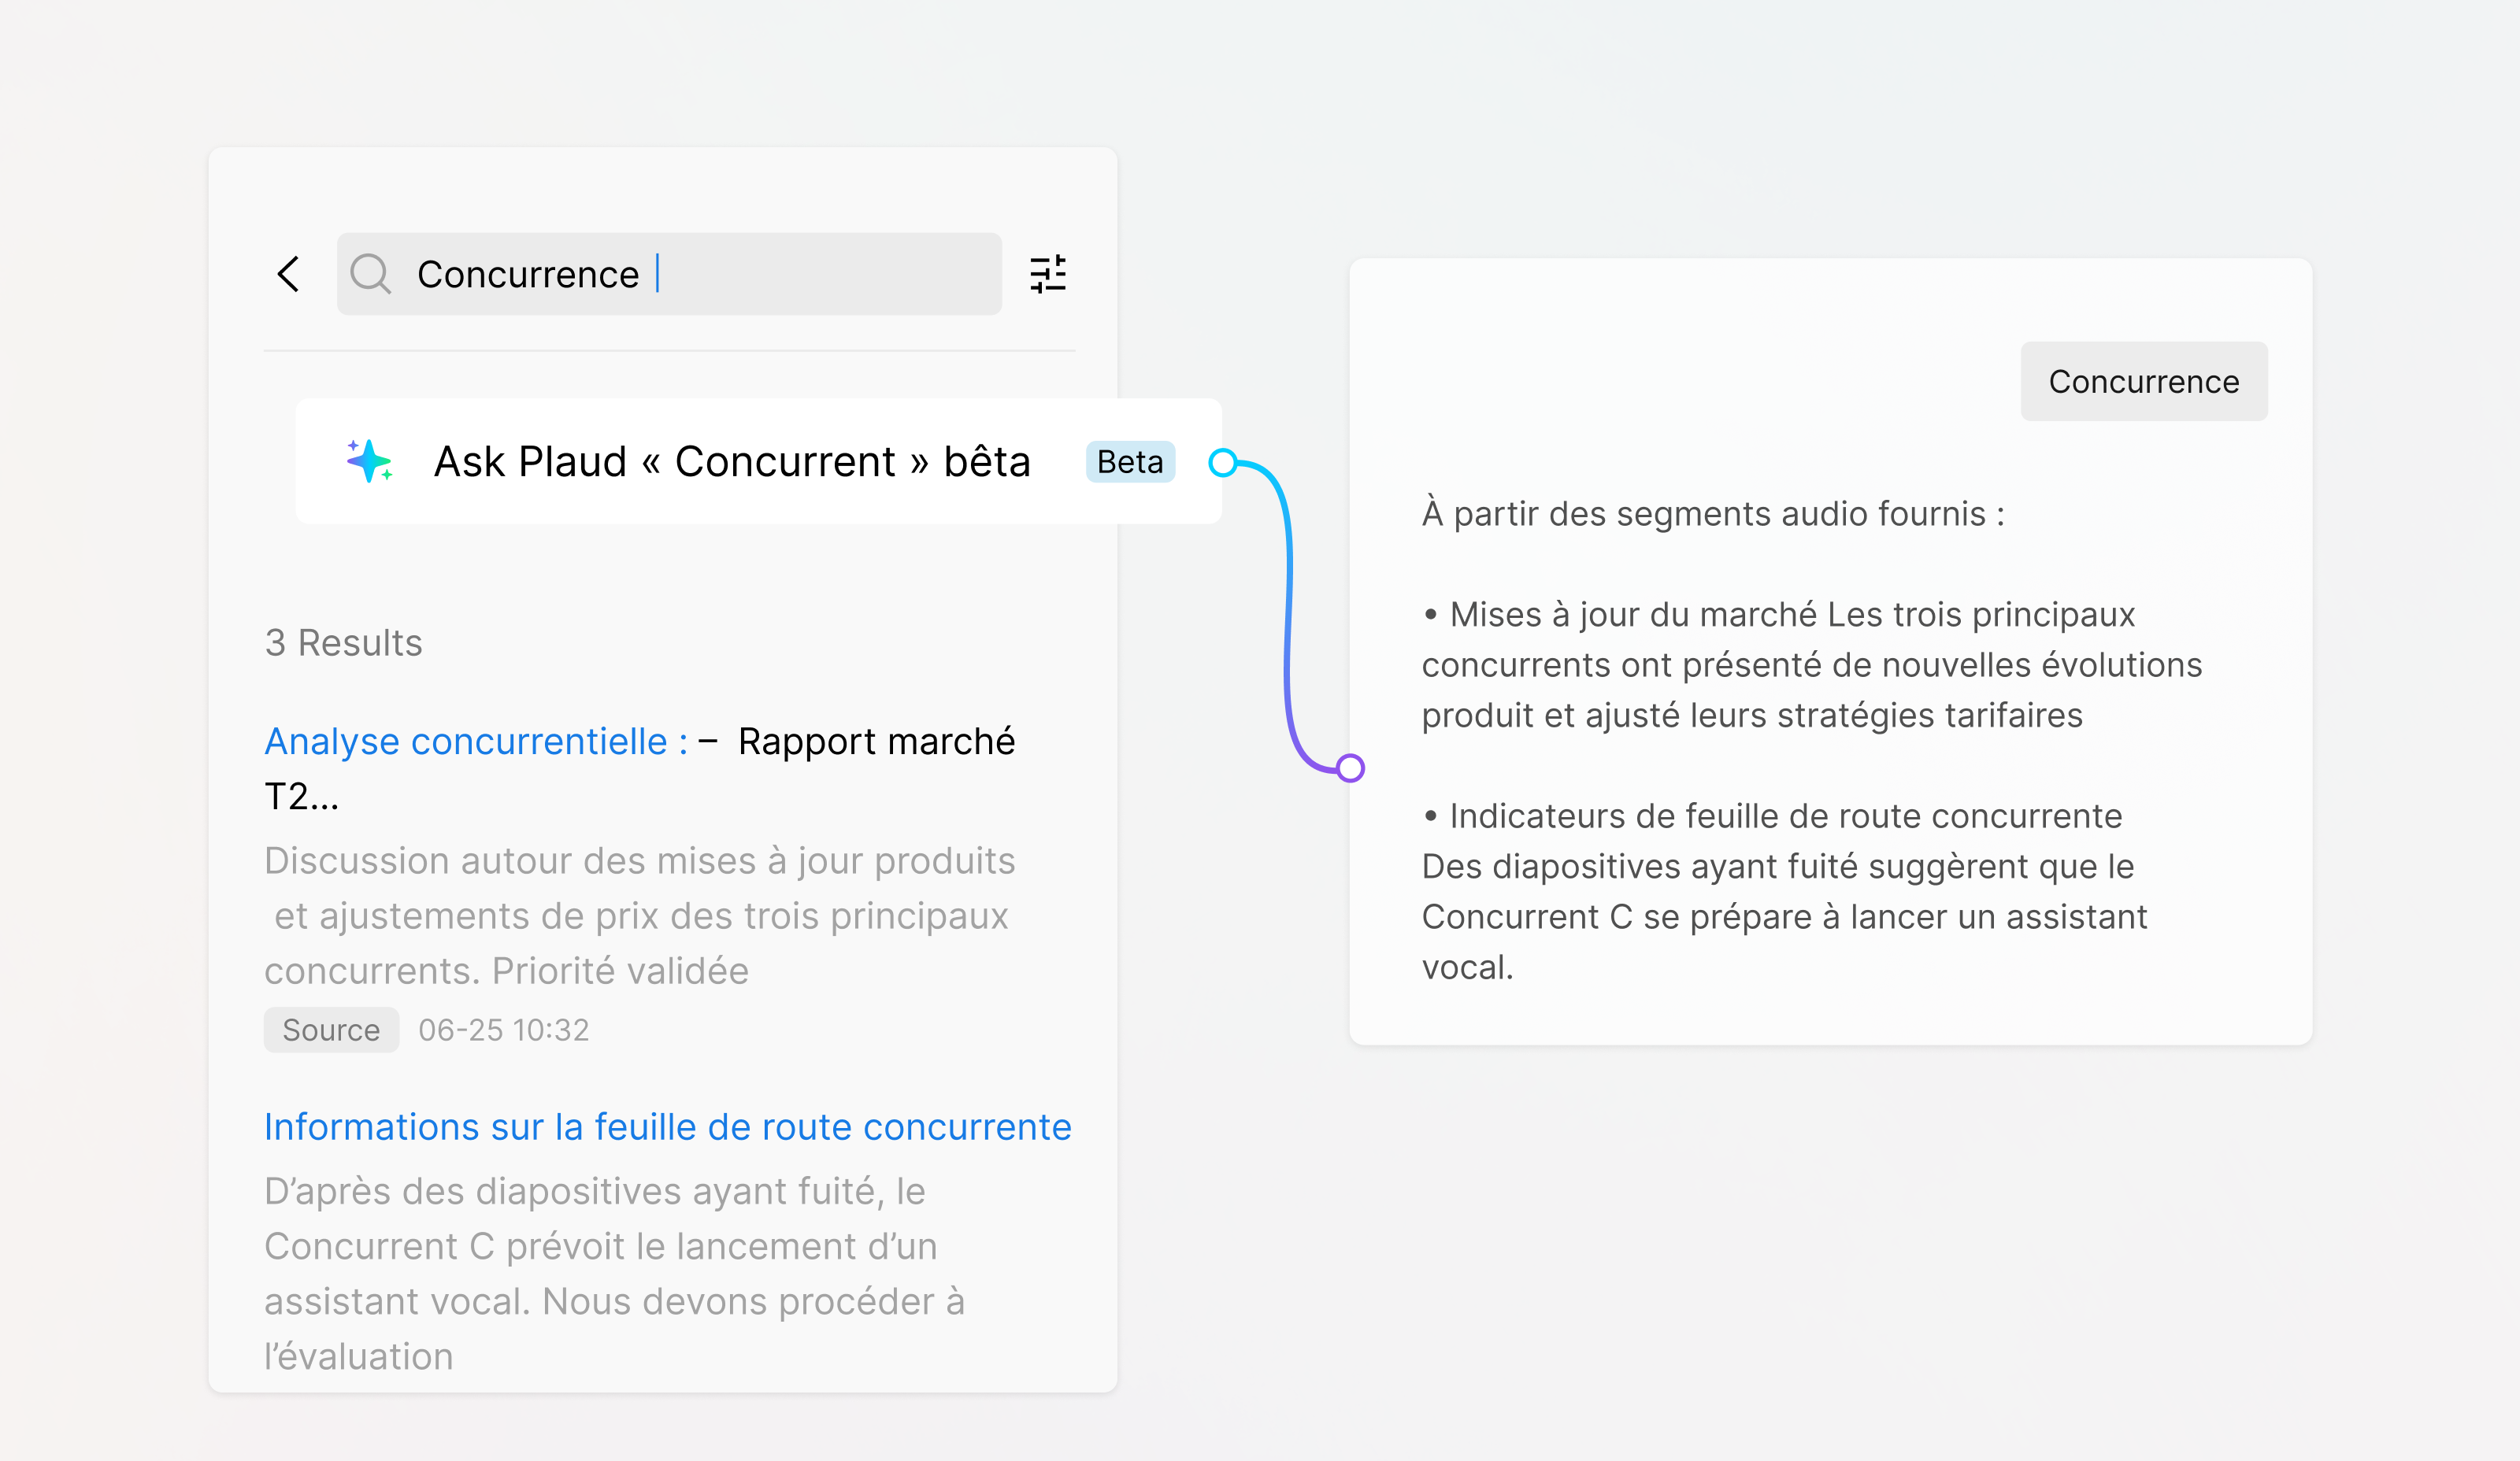This screenshot has height=1461, width=2520.
Task: Open Ask Plaud « Concurrent » bêta
Action: coord(732,462)
